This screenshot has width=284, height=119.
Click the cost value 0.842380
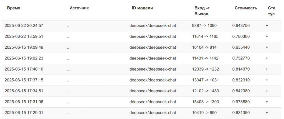pos(241,91)
